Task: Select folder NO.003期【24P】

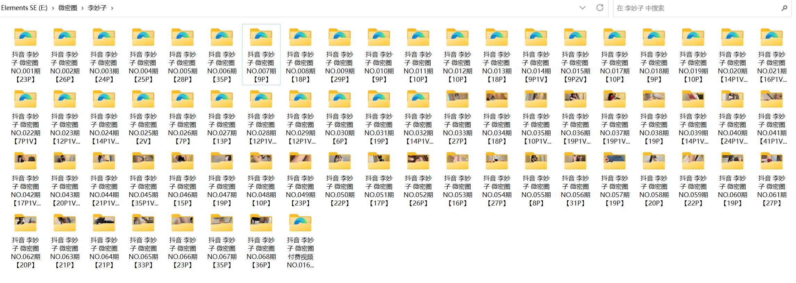Action: pyautogui.click(x=104, y=55)
